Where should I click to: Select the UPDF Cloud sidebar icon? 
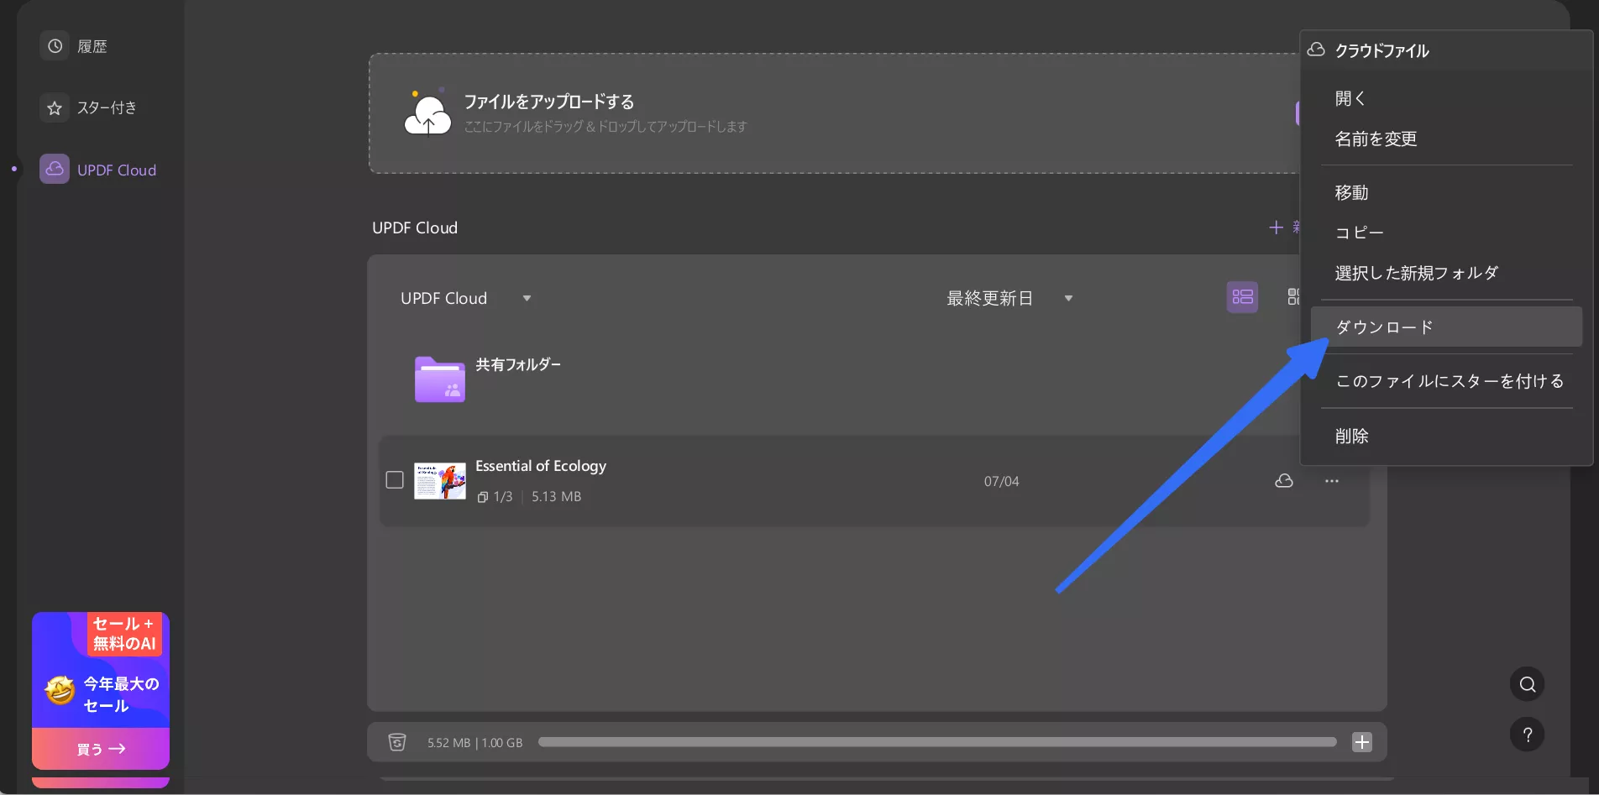pyautogui.click(x=55, y=169)
